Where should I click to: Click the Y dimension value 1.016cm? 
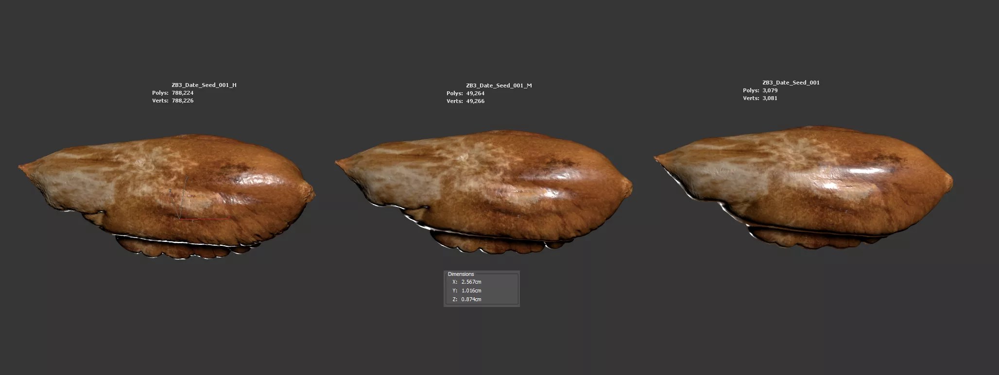click(x=471, y=290)
